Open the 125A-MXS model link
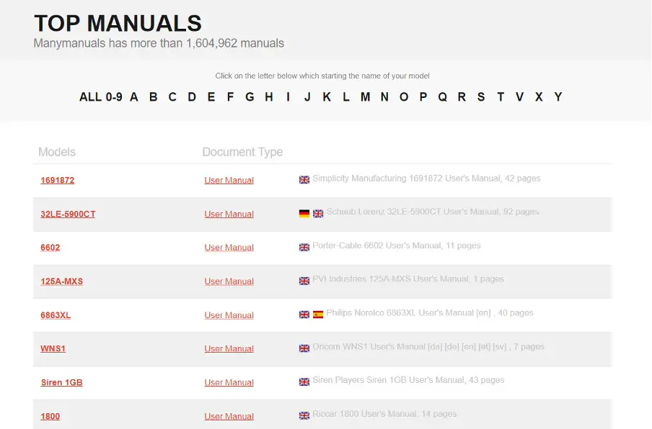652x429 pixels. click(61, 281)
